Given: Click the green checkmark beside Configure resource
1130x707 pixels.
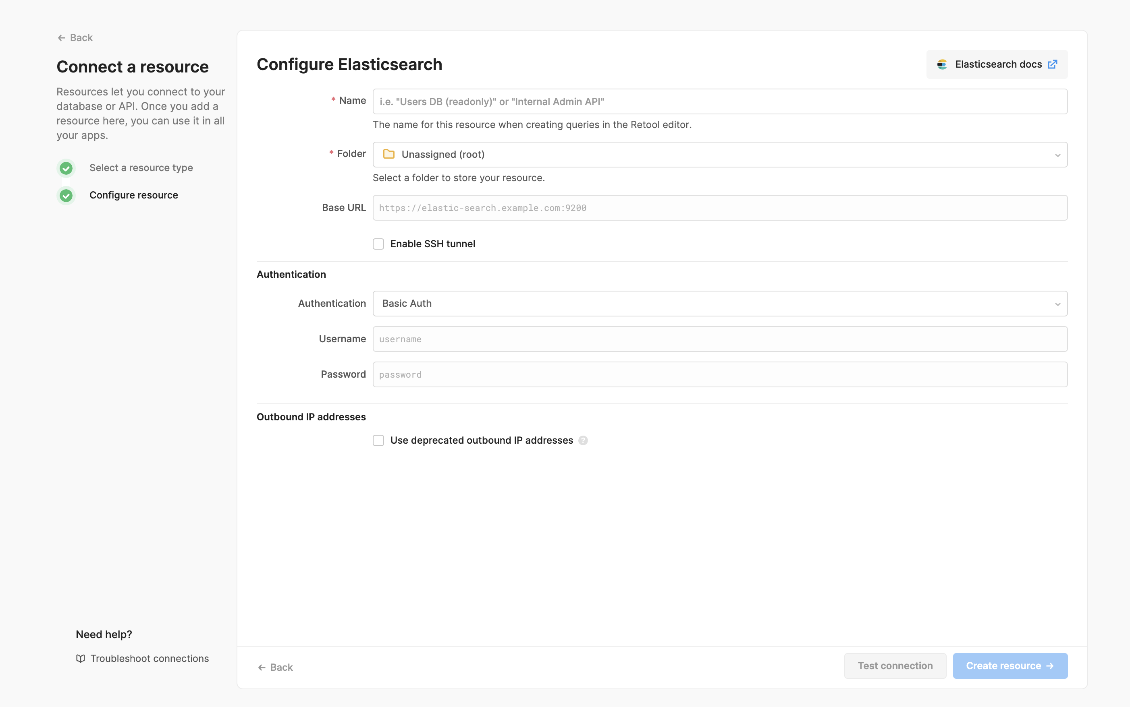Looking at the screenshot, I should 66,195.
